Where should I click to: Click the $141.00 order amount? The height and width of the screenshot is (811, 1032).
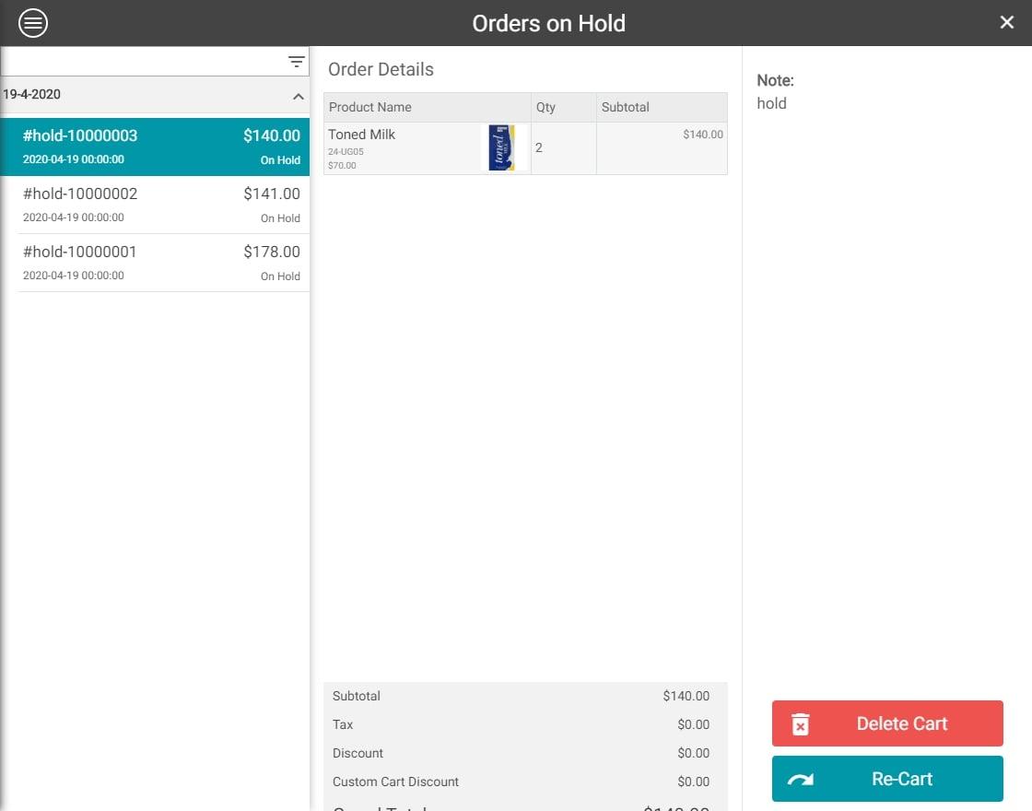pos(272,194)
